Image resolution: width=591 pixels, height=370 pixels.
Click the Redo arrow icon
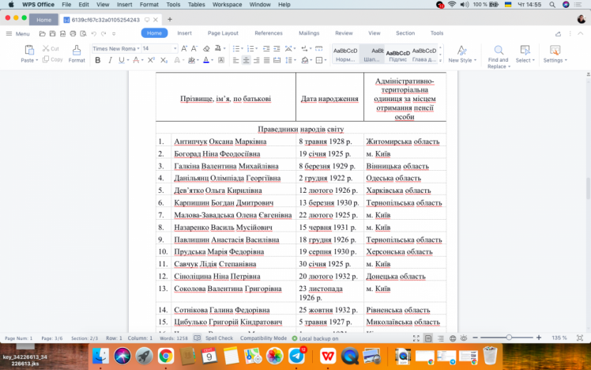click(x=104, y=33)
